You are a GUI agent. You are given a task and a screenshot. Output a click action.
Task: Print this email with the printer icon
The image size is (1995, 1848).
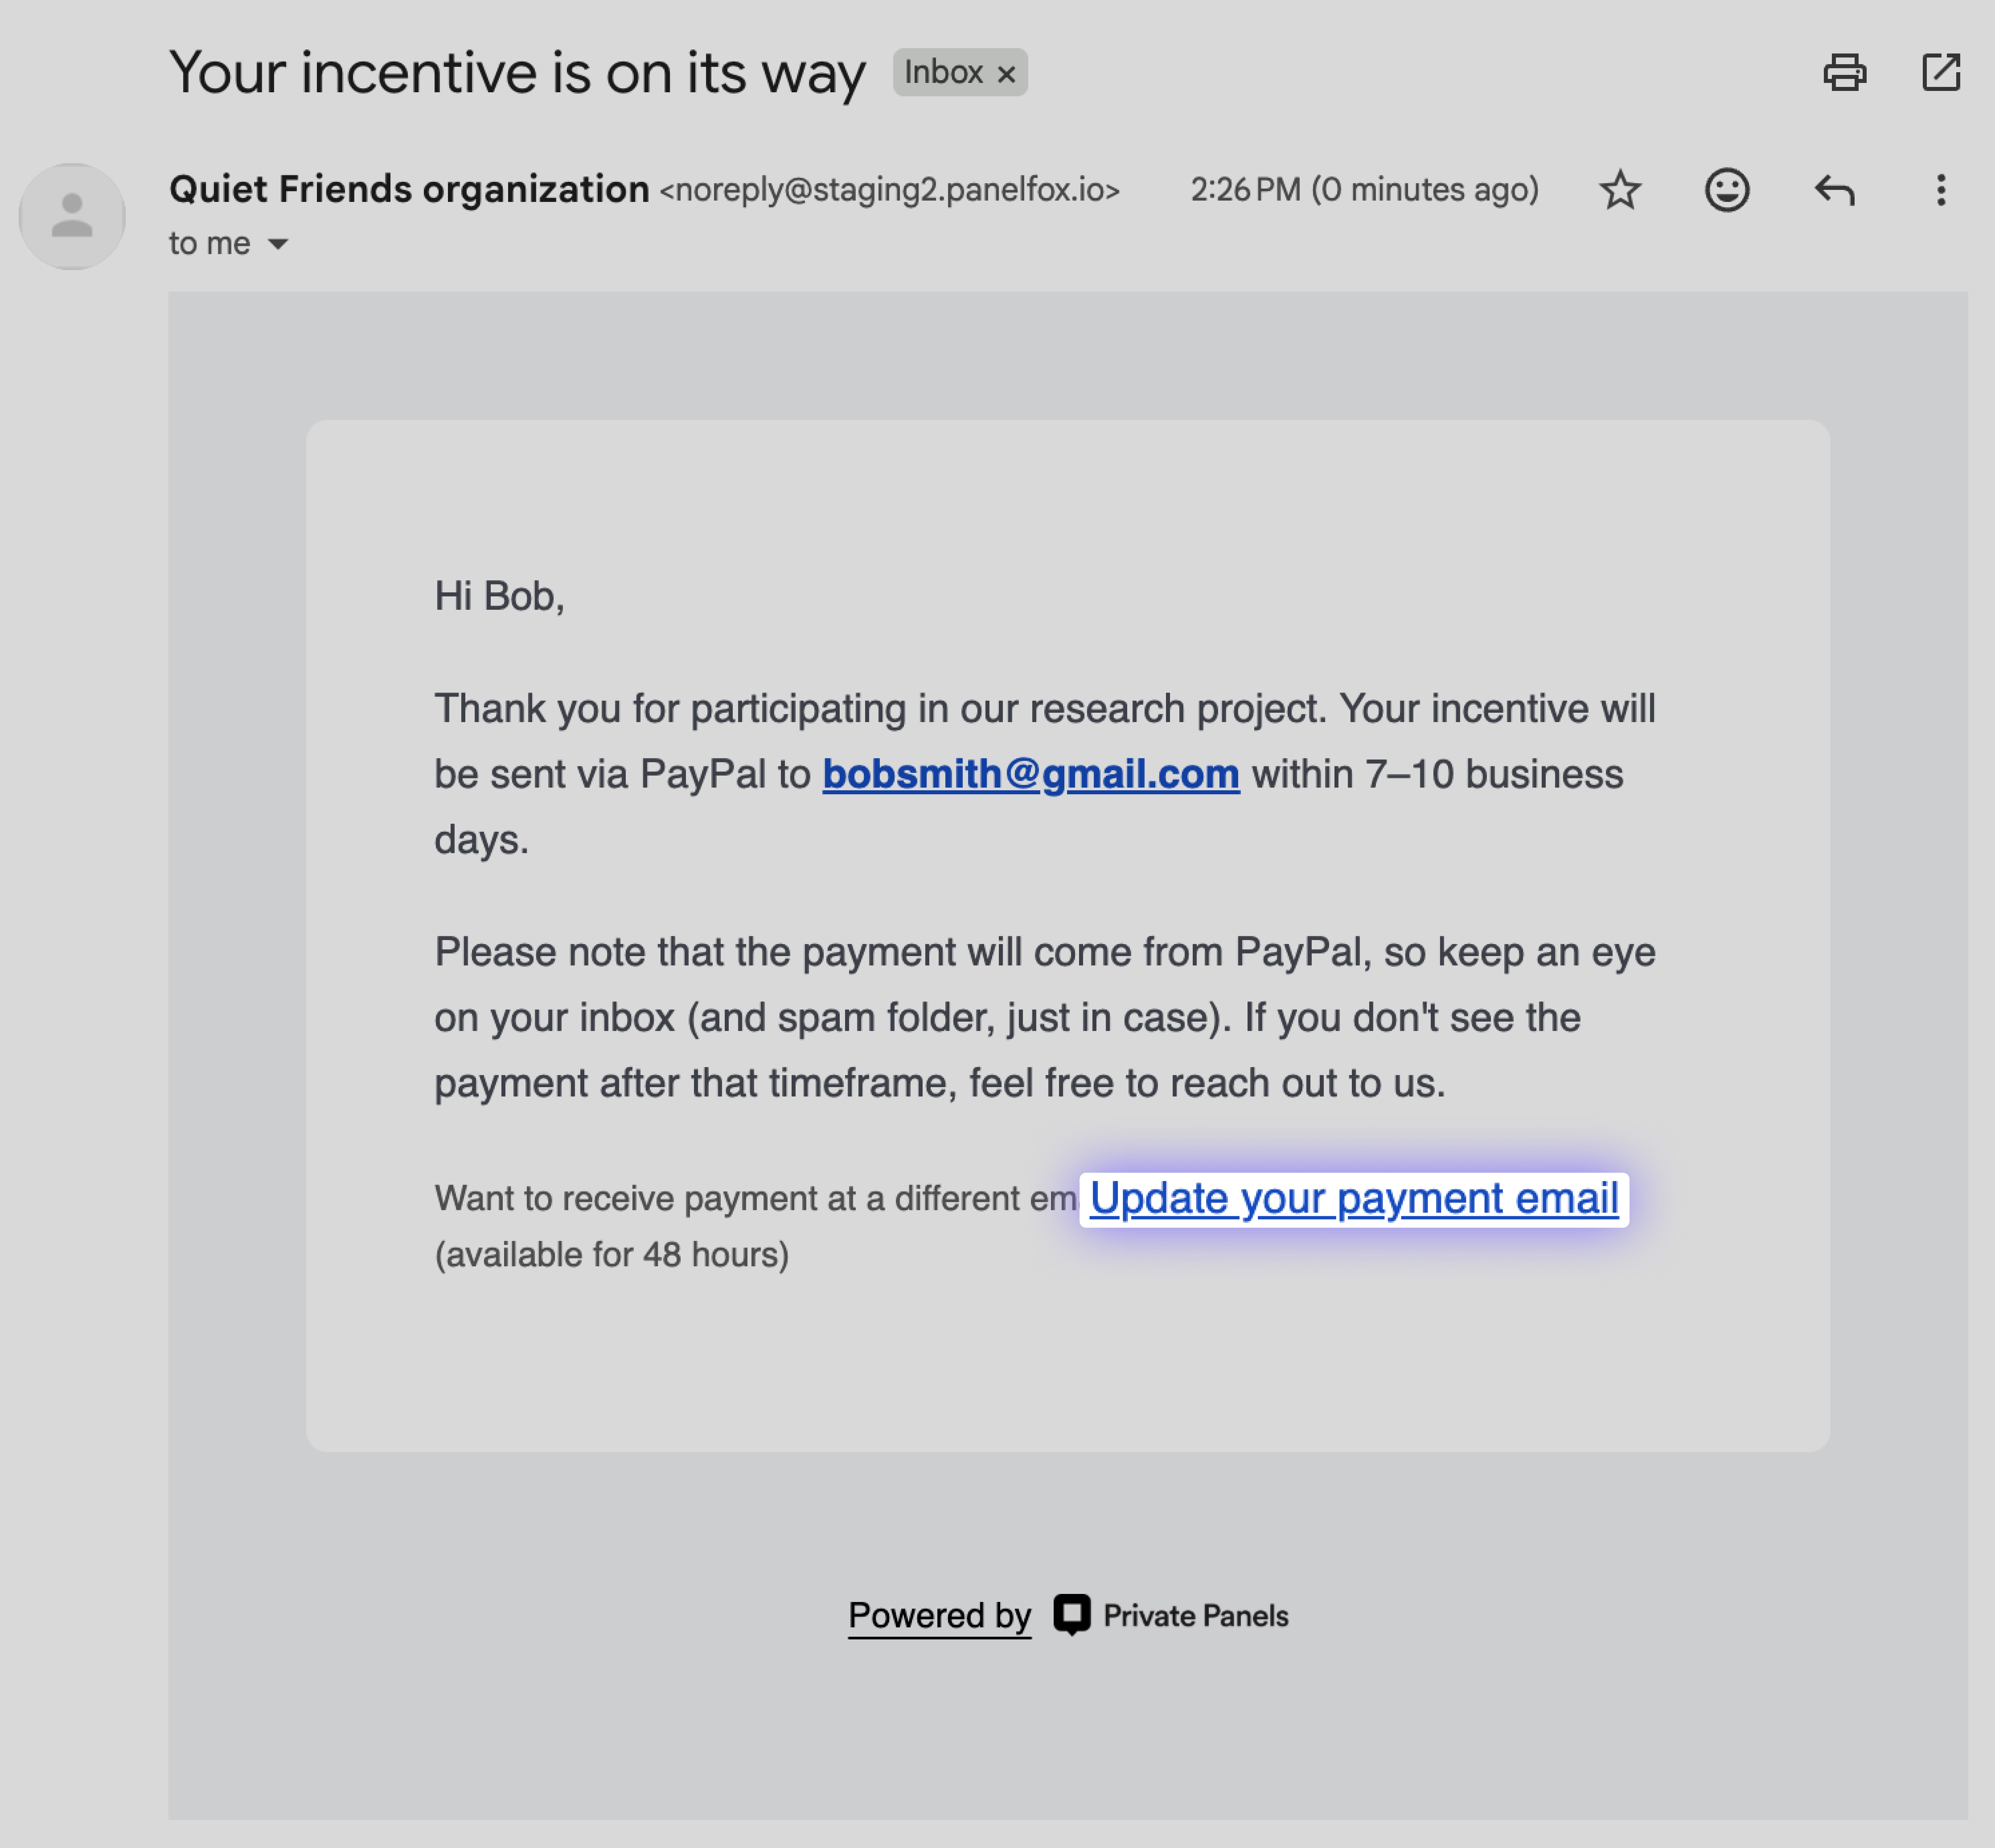(1844, 72)
